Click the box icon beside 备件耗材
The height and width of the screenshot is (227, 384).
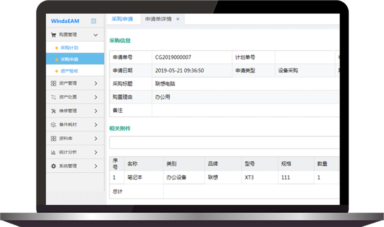pos(53,125)
